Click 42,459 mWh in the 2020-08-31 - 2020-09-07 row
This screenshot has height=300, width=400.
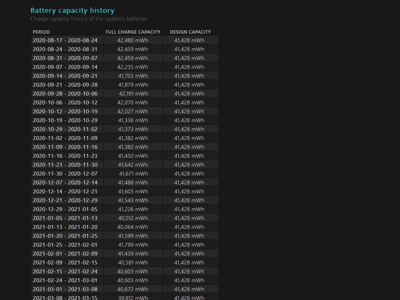pos(133,58)
